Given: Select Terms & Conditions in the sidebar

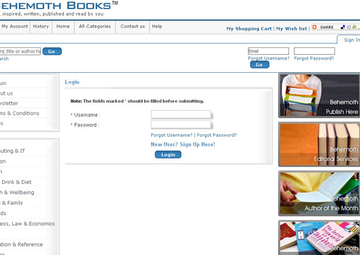Looking at the screenshot, I should point(19,113).
